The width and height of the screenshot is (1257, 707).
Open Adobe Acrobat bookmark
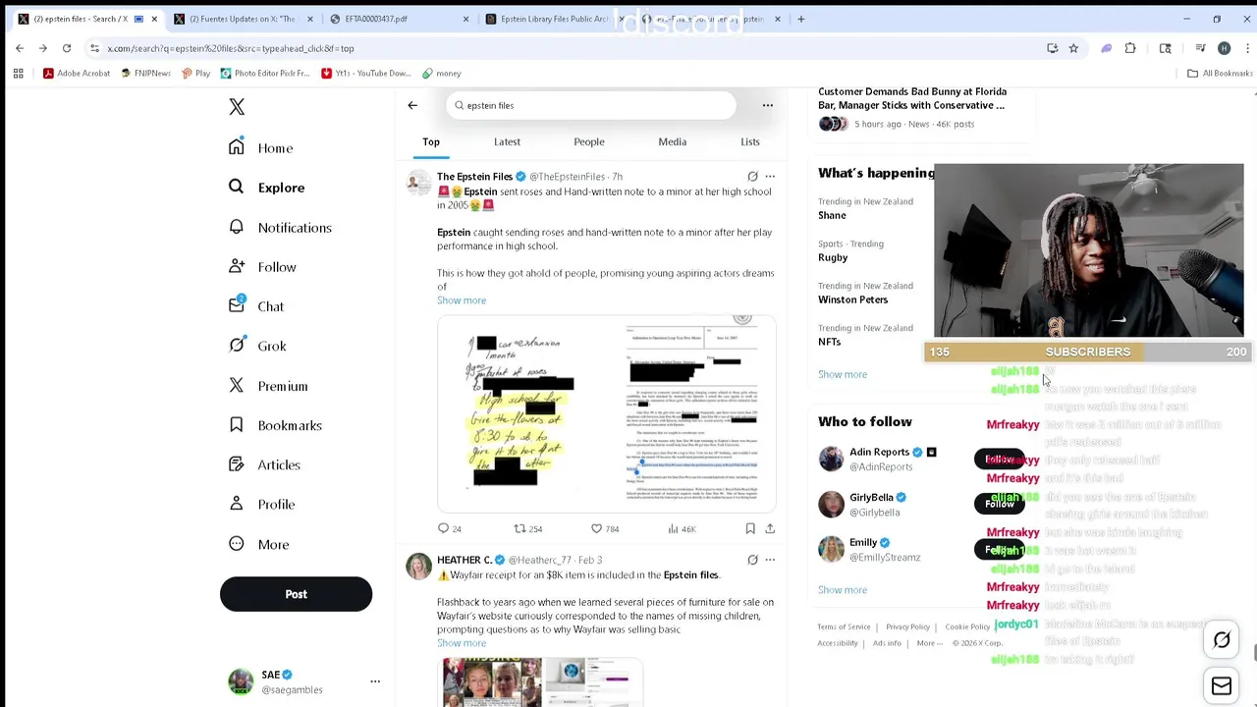tap(77, 74)
